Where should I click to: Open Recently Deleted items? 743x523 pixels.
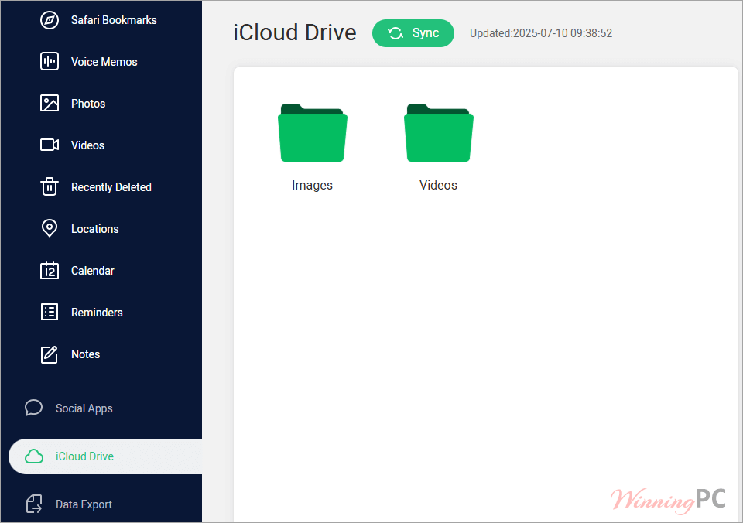[x=111, y=187]
